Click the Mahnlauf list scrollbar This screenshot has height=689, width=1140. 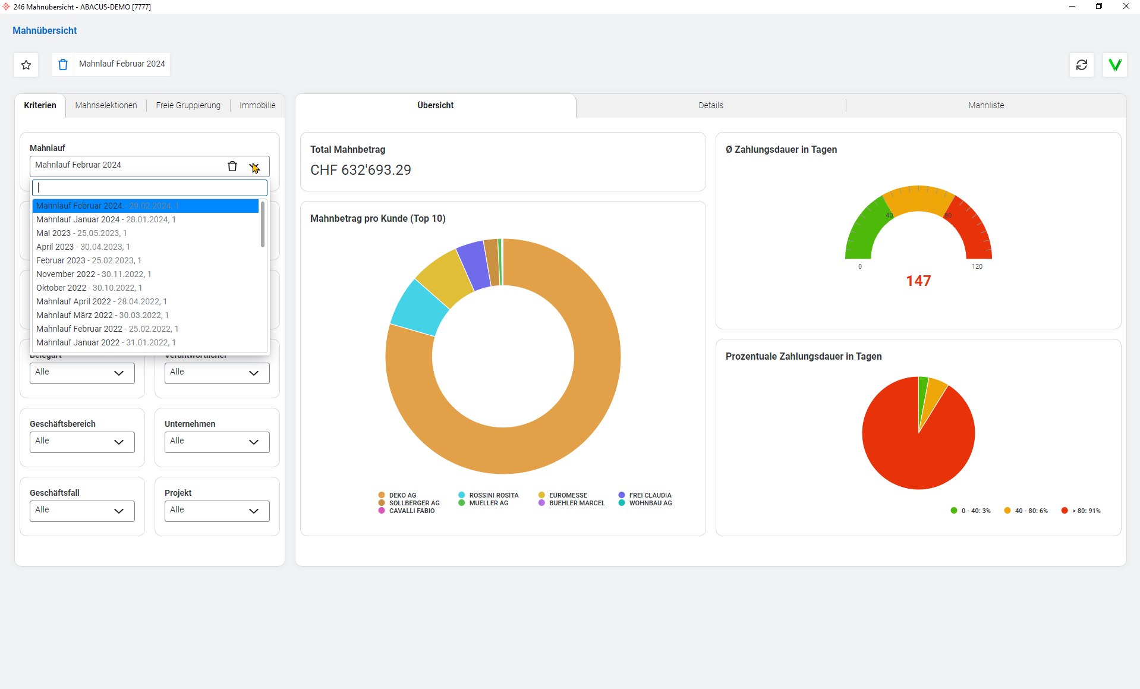tap(263, 225)
